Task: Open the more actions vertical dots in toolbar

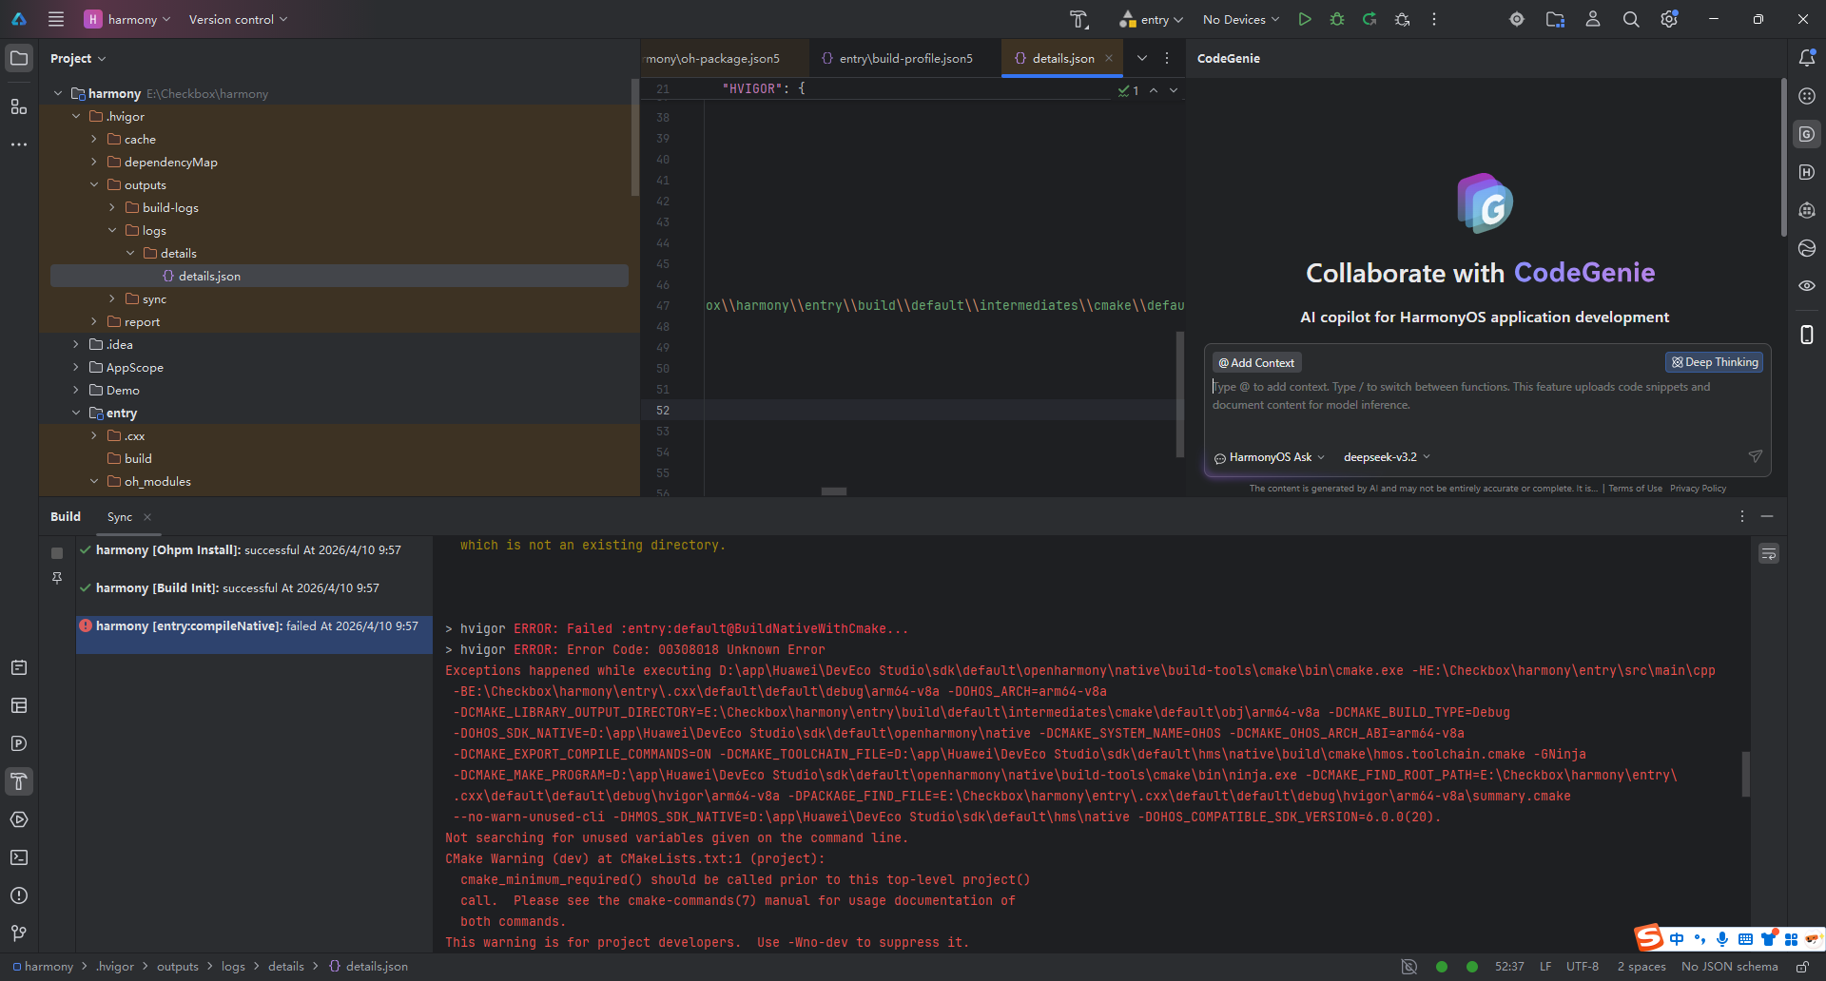Action: pos(1434,19)
